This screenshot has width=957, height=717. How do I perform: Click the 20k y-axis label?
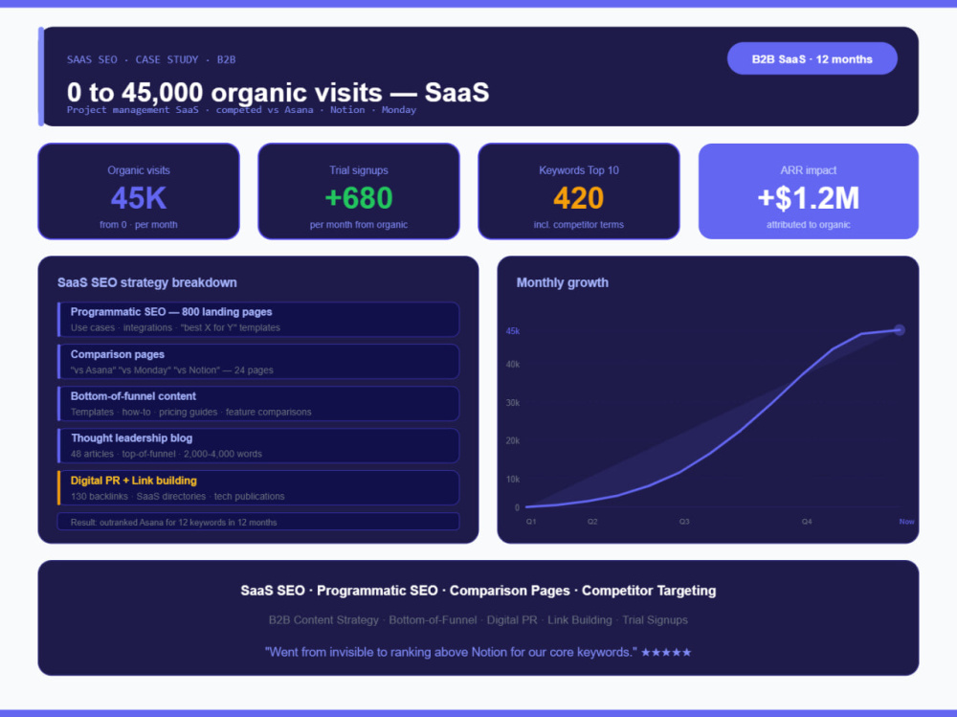click(513, 441)
